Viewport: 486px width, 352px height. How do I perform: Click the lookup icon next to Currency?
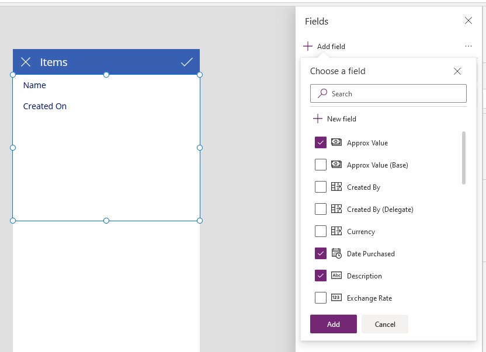click(x=336, y=231)
